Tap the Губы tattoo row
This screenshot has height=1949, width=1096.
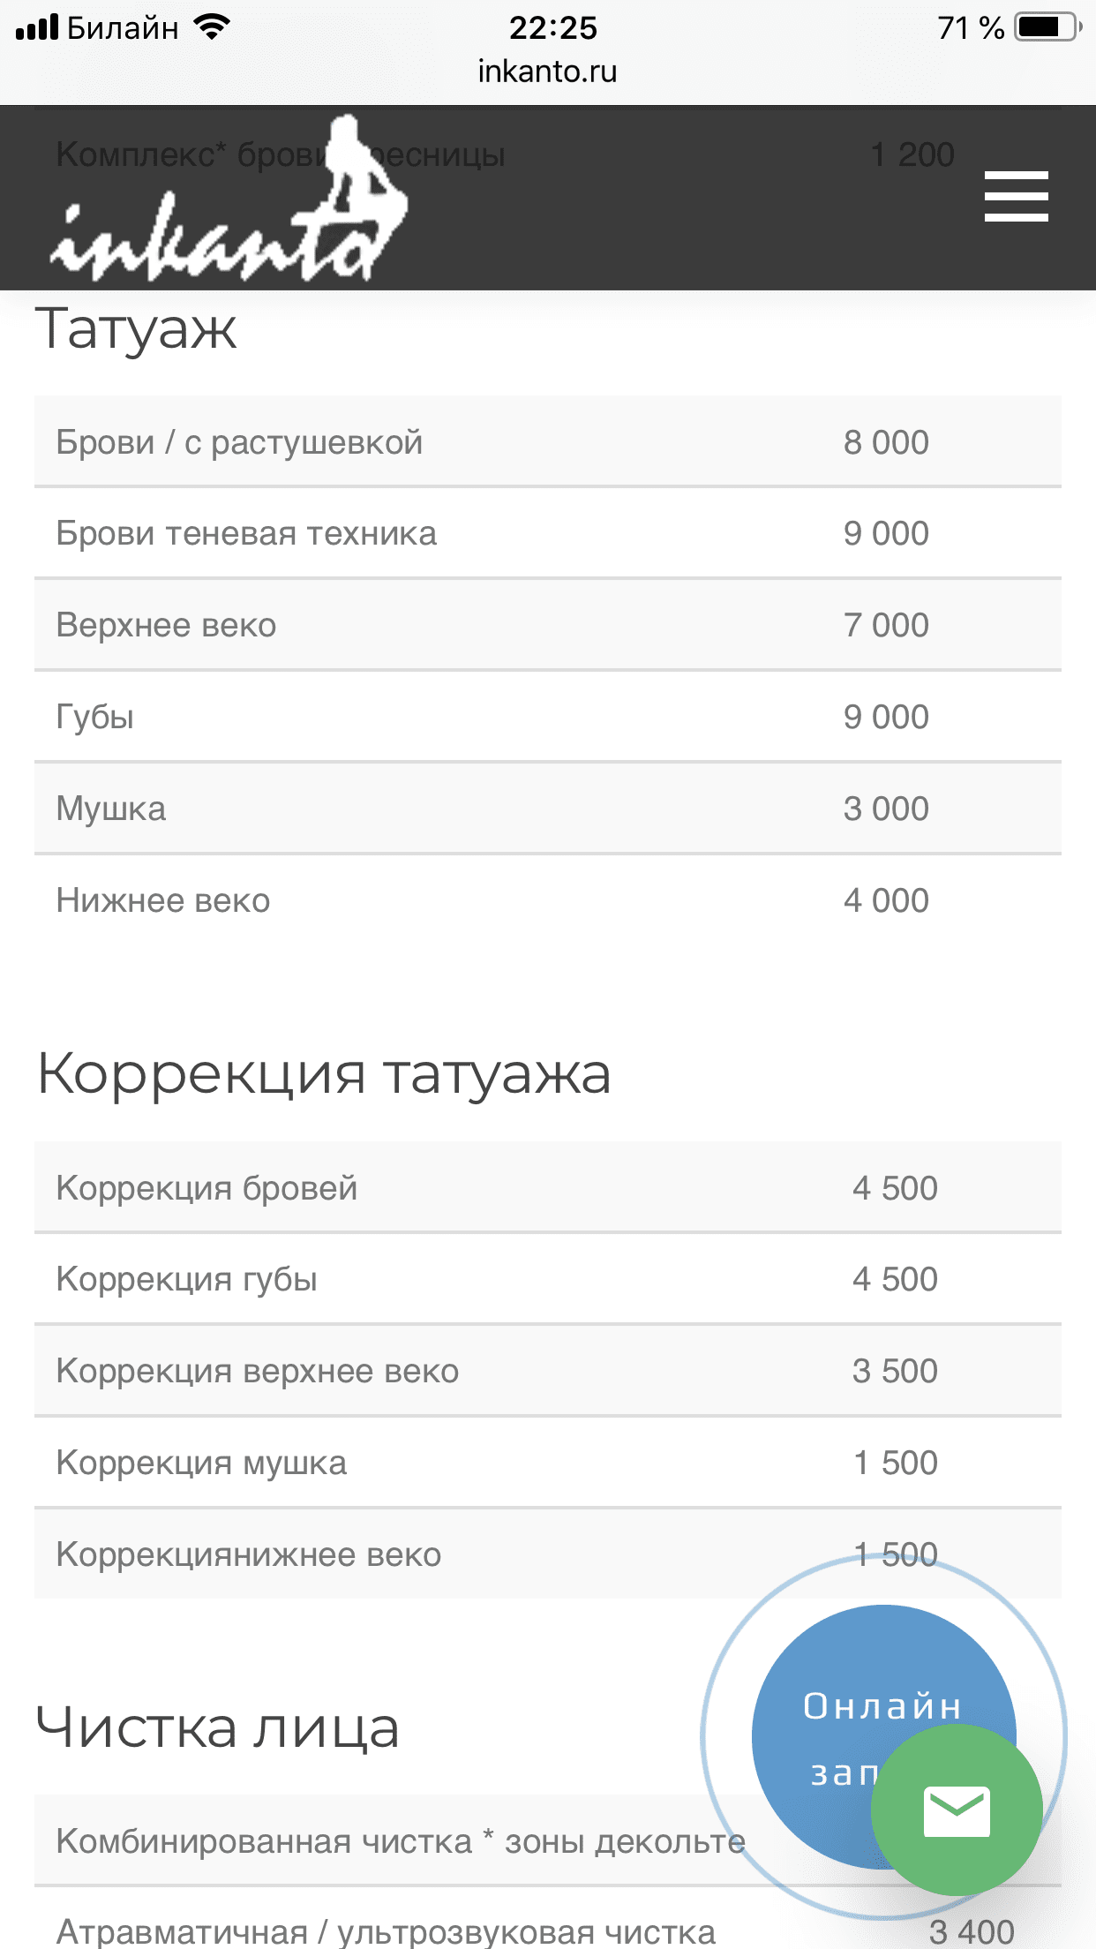(x=547, y=717)
